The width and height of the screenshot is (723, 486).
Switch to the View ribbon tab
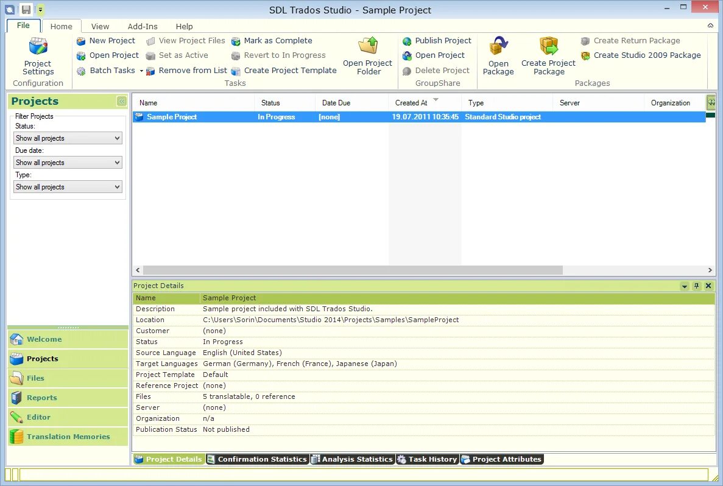point(100,26)
